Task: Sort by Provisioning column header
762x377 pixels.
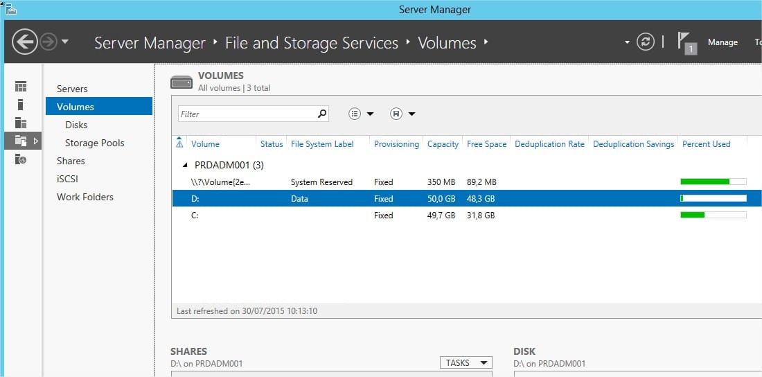Action: 396,144
